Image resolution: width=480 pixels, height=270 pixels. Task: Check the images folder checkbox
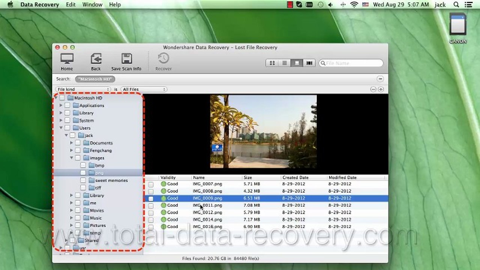tap(78, 158)
